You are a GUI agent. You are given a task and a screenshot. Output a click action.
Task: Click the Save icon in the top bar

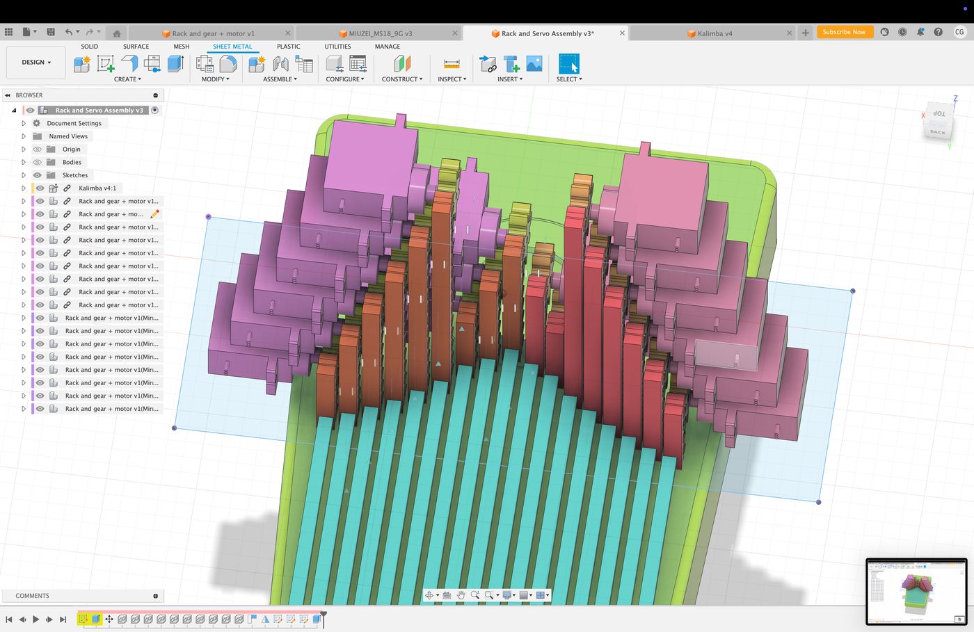(51, 32)
